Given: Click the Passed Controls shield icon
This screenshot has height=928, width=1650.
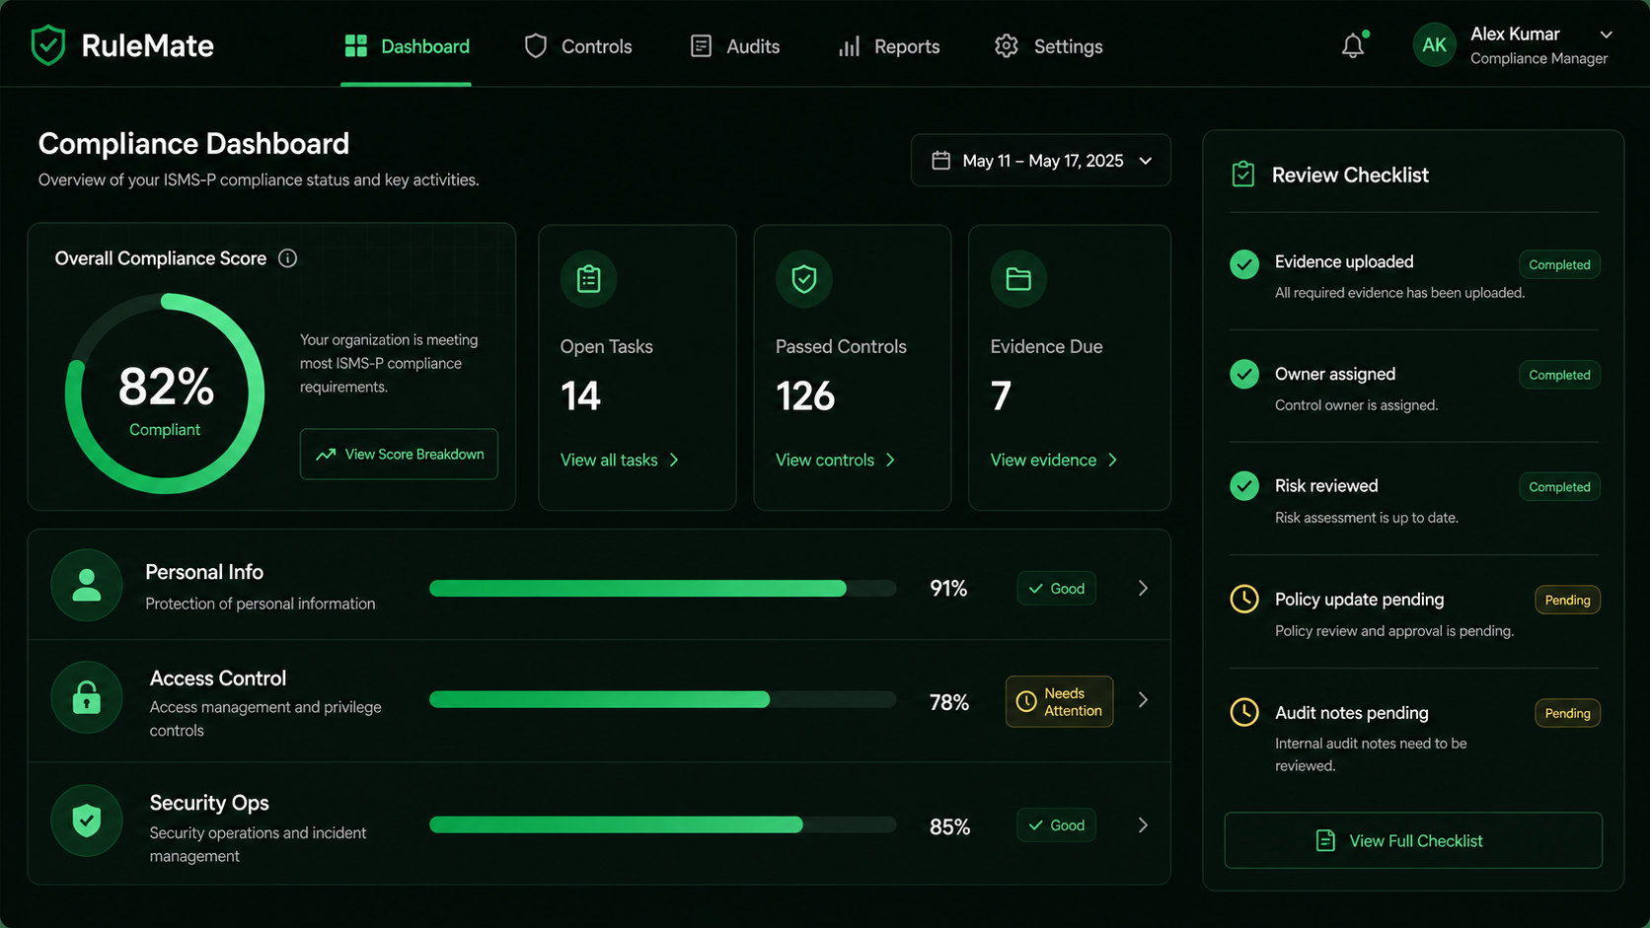Looking at the screenshot, I should click(x=804, y=279).
